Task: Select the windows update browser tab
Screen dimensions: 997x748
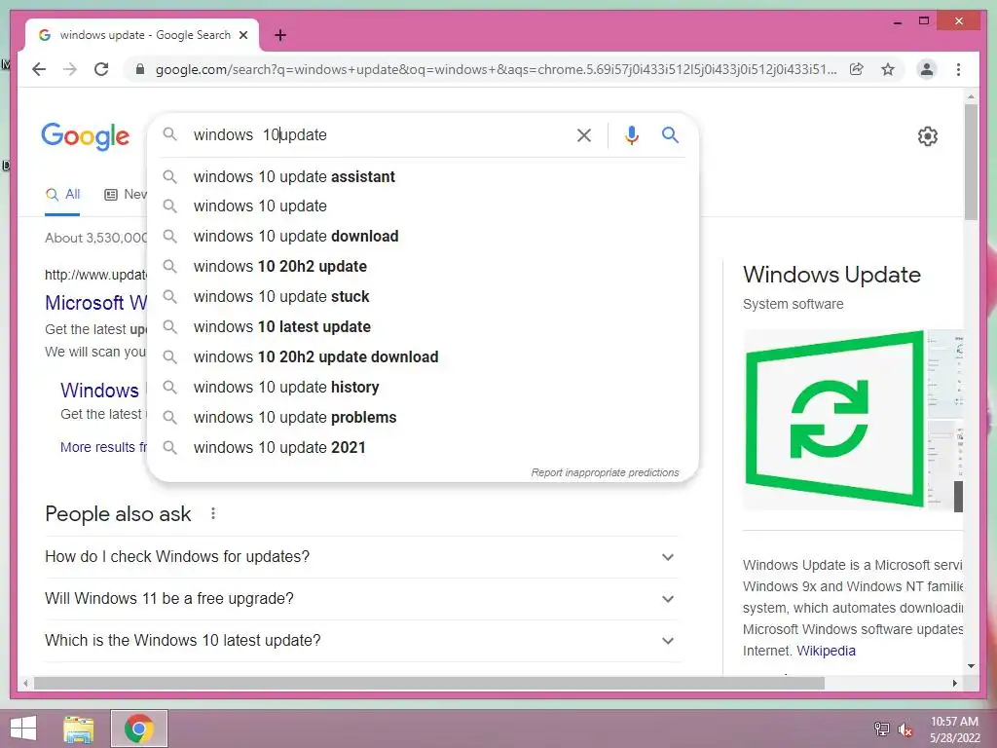Action: pos(142,35)
